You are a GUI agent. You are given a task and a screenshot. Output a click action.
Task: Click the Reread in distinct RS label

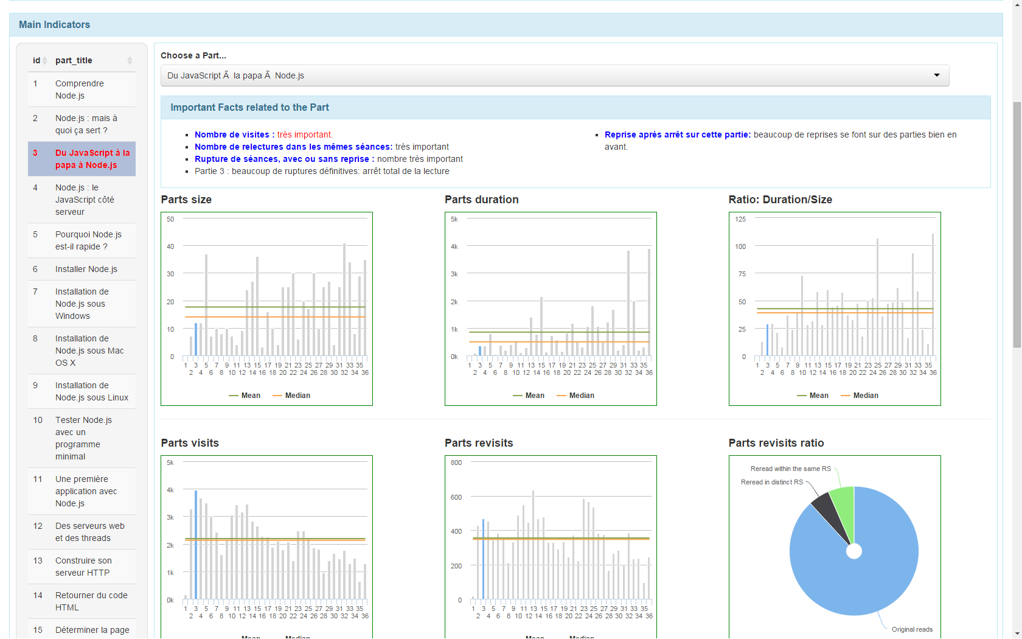pyautogui.click(x=771, y=482)
